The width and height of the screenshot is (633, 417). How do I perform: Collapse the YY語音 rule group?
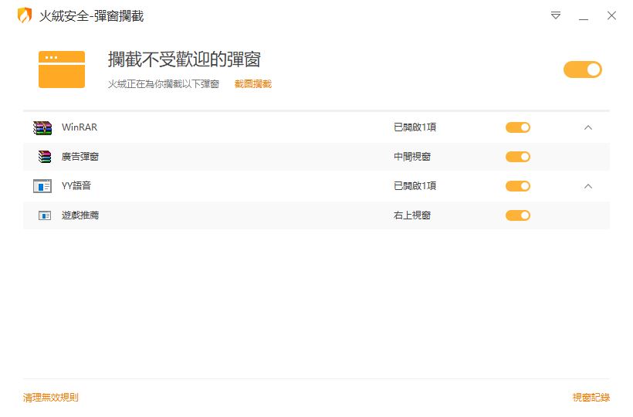[587, 186]
